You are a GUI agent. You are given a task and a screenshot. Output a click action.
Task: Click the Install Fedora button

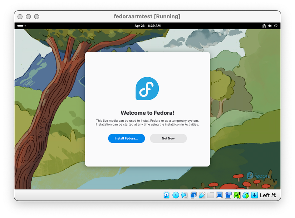(126, 138)
